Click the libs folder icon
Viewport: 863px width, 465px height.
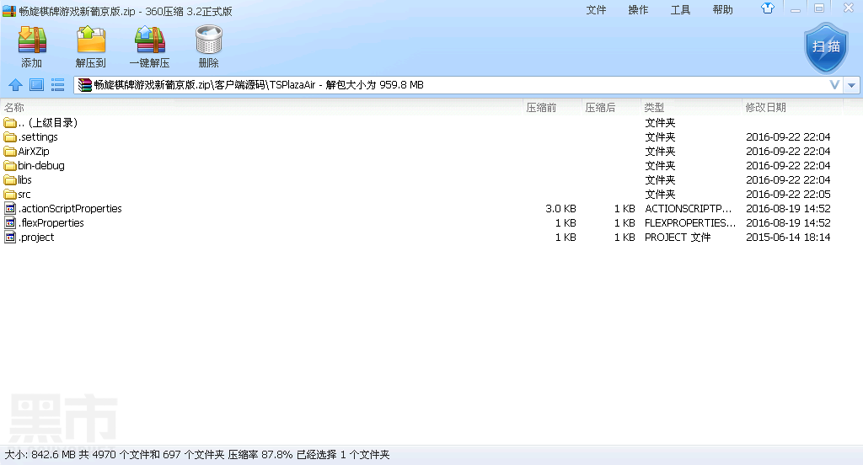click(x=10, y=180)
